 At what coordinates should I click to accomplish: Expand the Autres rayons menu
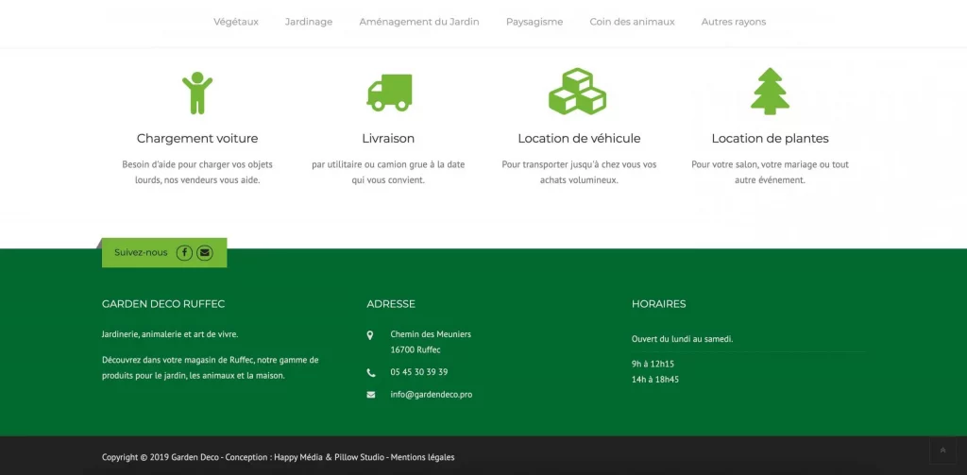tap(734, 22)
